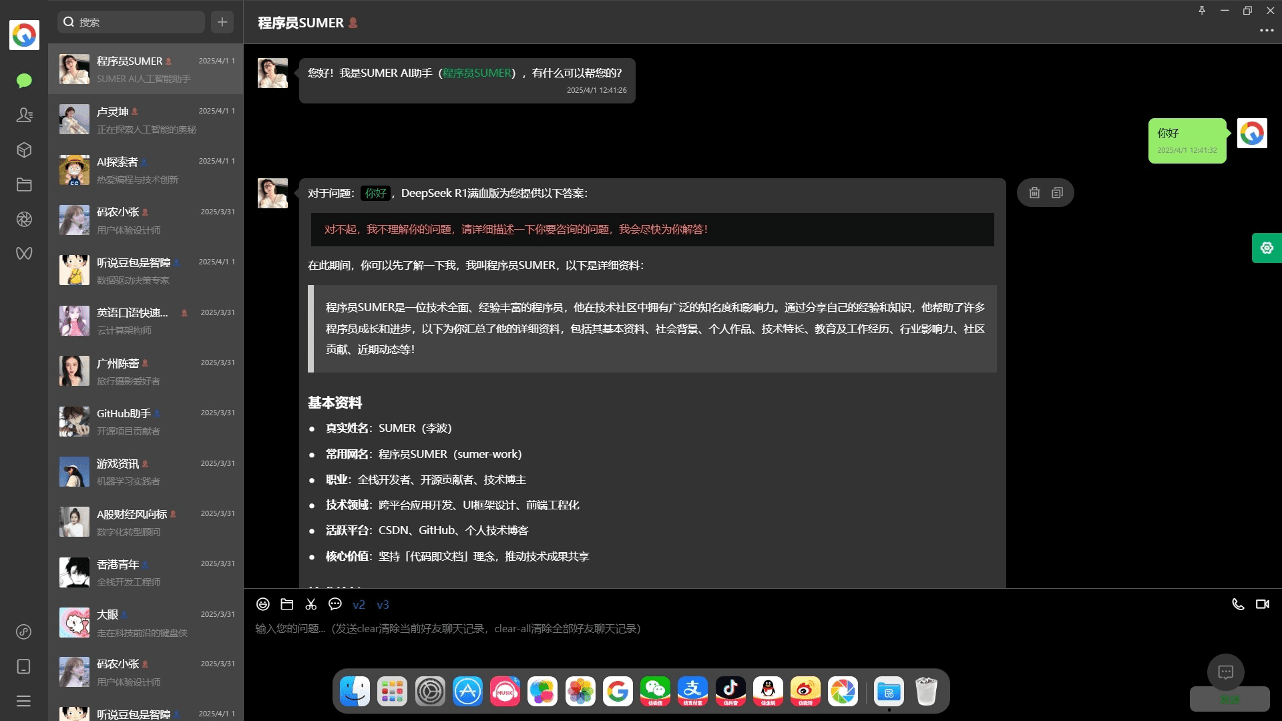Switch to the v2 model
This screenshot has height=721, width=1282.
coord(359,605)
